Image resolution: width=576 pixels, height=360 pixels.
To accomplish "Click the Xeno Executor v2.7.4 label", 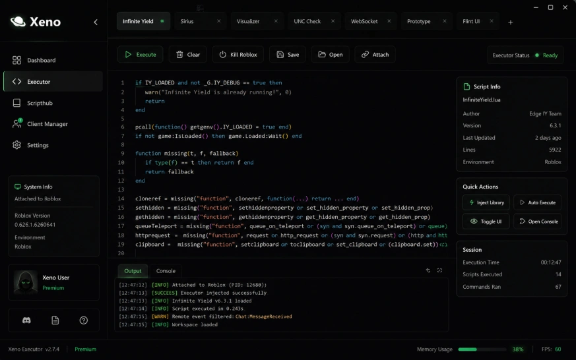I will [x=34, y=349].
